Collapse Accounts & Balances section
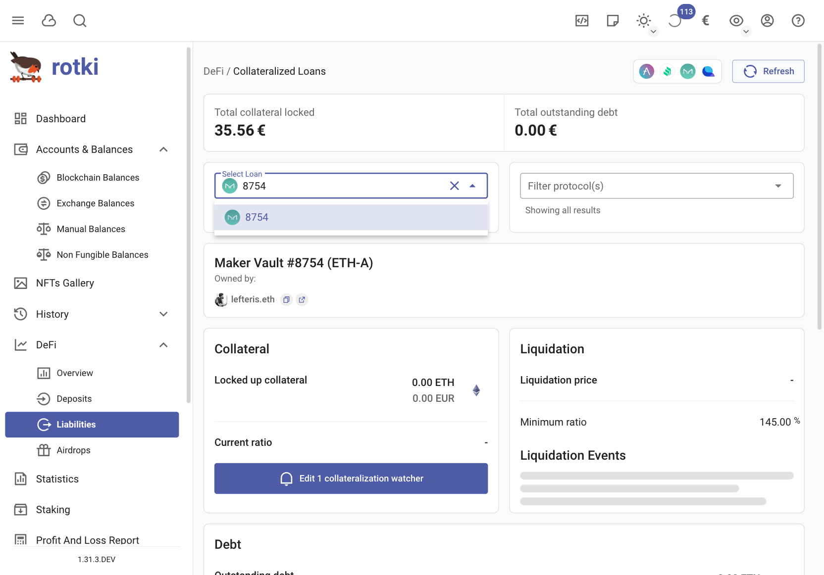The height and width of the screenshot is (575, 824). click(163, 149)
